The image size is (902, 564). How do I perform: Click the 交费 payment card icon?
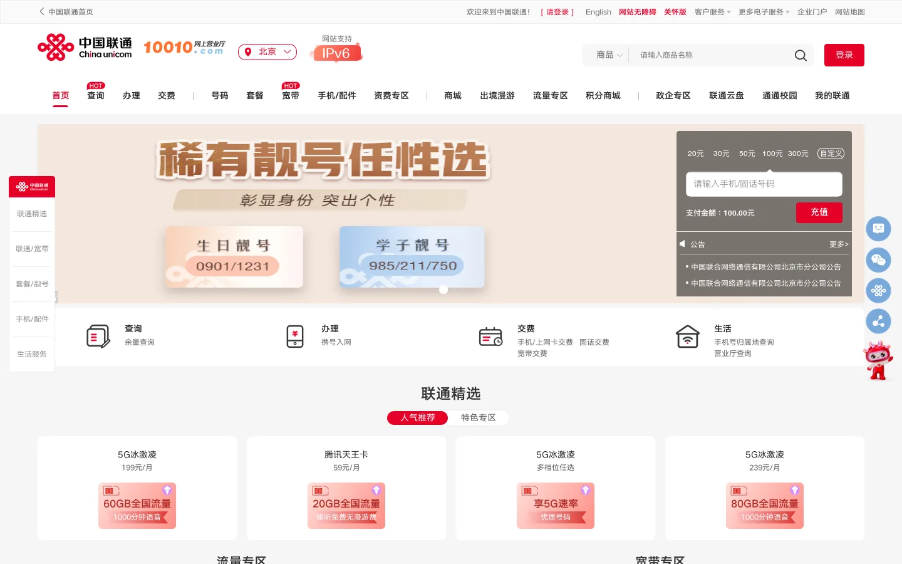[490, 337]
